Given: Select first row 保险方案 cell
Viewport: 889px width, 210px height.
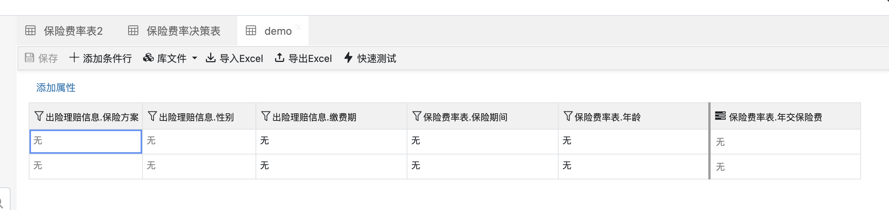Looking at the screenshot, I should click(86, 142).
